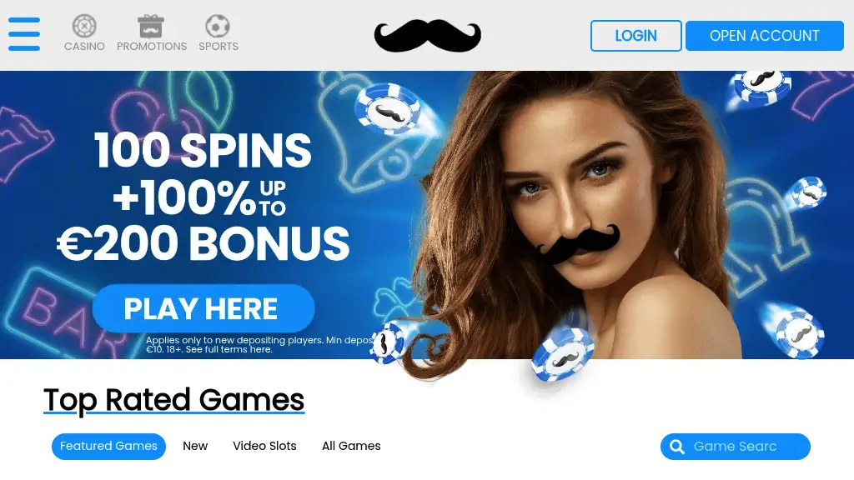Click the Sports soccer ball icon

(x=218, y=26)
